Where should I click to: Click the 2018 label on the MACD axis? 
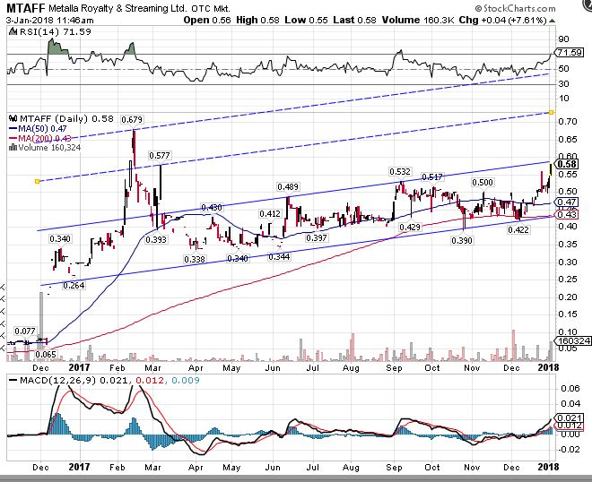549,467
